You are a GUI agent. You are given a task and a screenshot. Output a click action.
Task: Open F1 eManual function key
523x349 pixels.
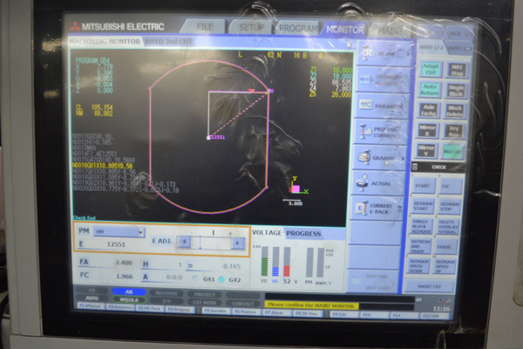(x=91, y=305)
